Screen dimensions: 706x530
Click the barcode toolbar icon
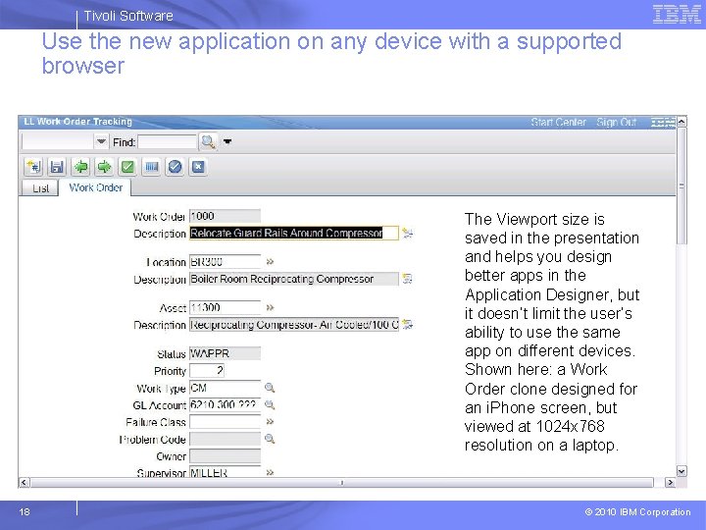point(151,167)
